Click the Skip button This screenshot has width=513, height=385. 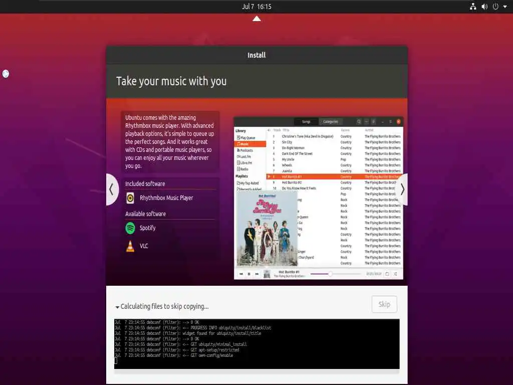(x=384, y=304)
